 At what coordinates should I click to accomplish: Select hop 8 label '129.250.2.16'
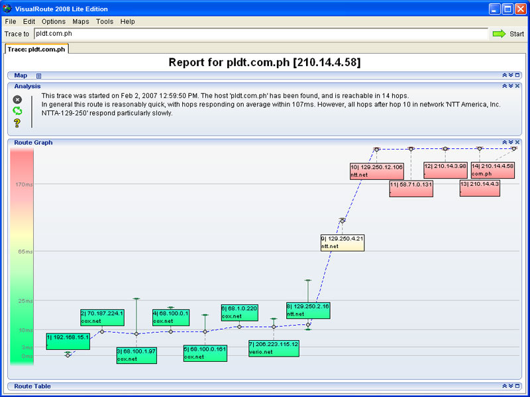pos(308,310)
